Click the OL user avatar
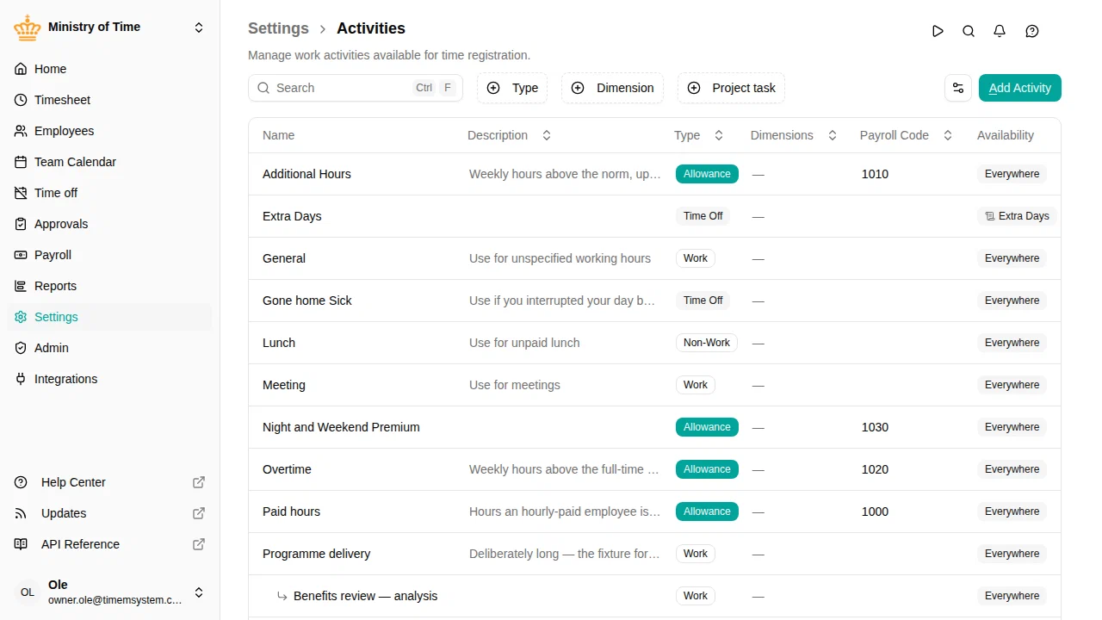The height and width of the screenshot is (620, 1102). coord(28,592)
